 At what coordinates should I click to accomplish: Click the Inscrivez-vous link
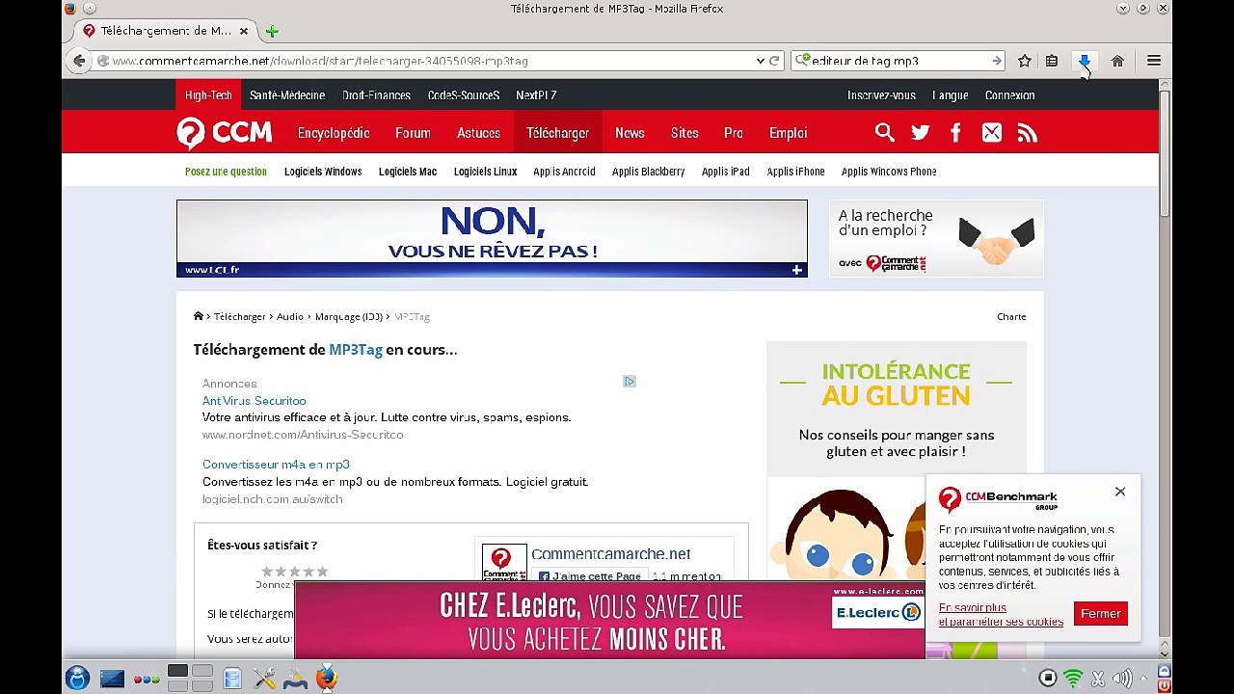click(x=881, y=95)
